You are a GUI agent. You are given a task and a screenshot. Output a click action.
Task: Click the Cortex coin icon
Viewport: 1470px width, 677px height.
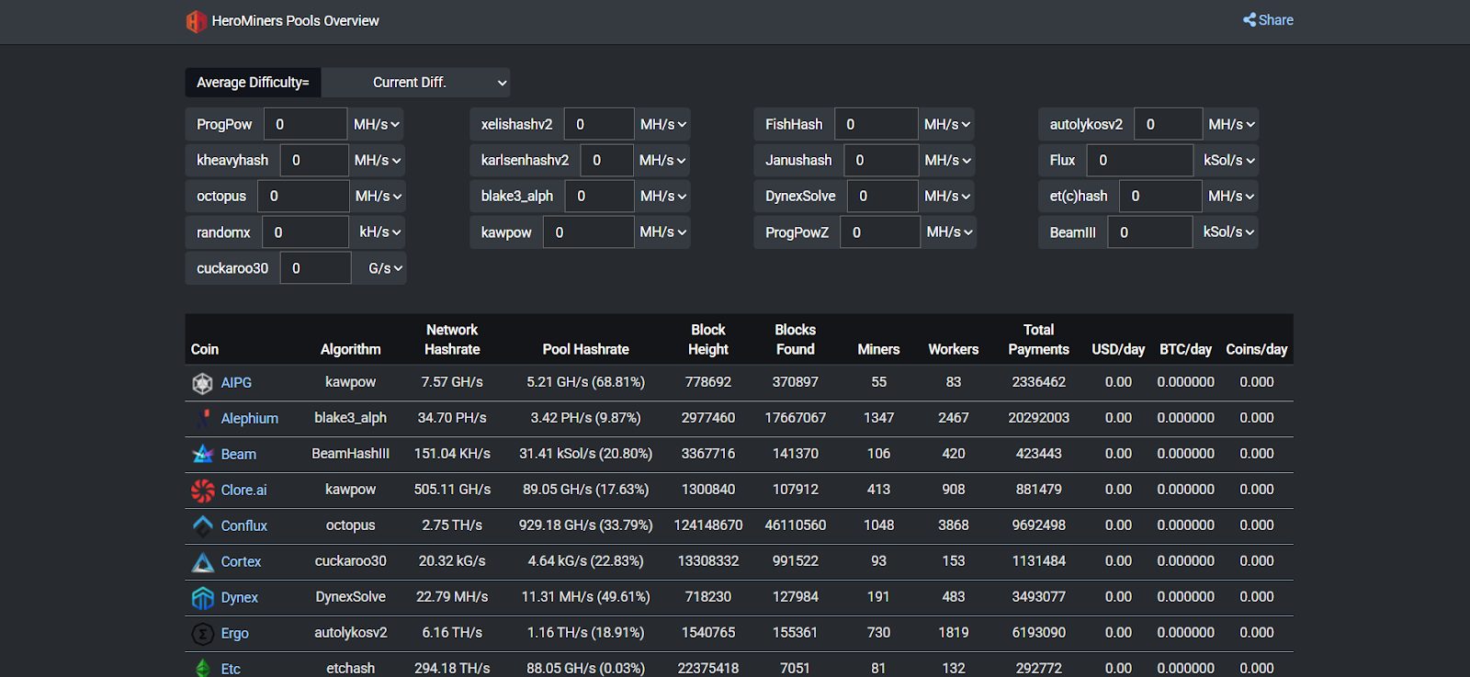202,562
